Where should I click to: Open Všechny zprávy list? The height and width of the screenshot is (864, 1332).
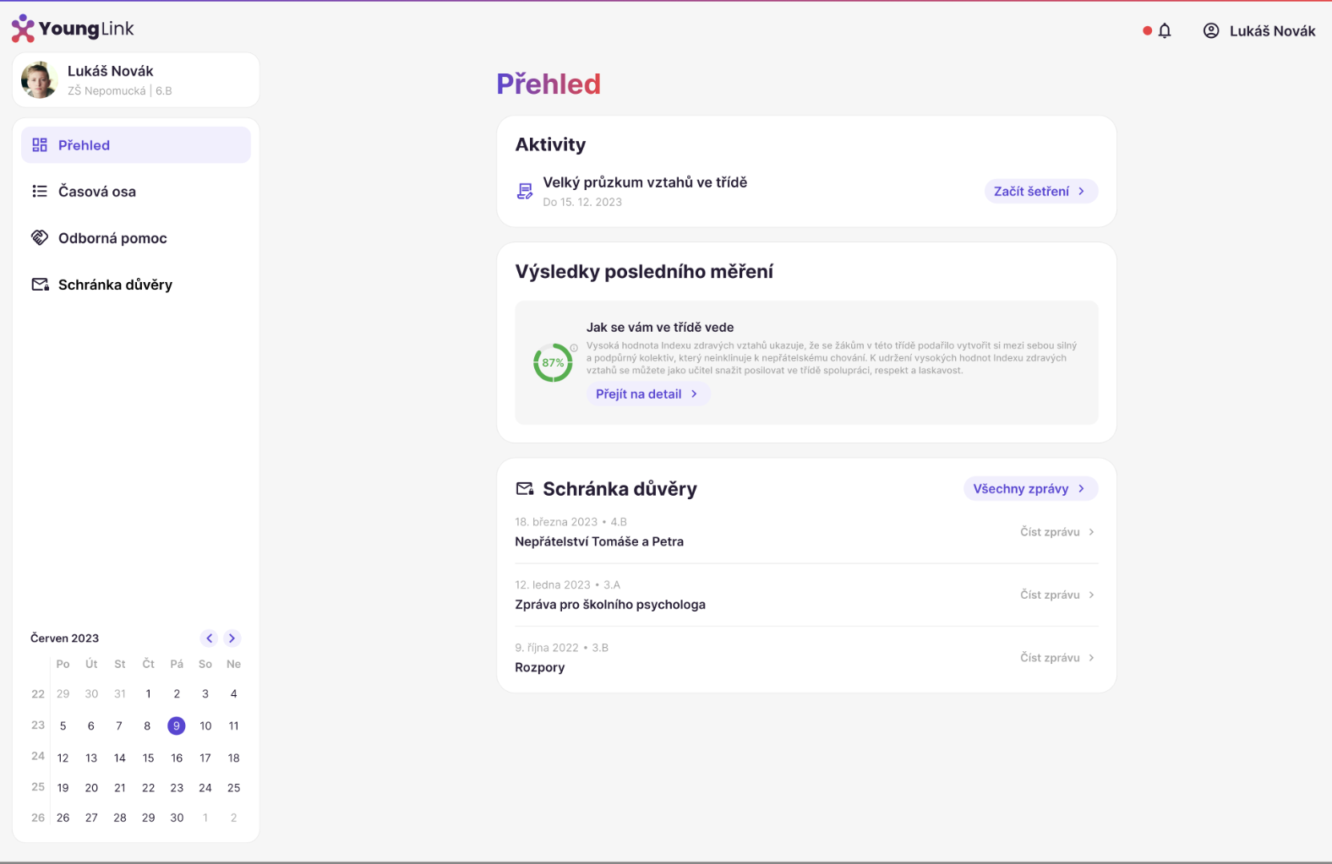tap(1030, 489)
